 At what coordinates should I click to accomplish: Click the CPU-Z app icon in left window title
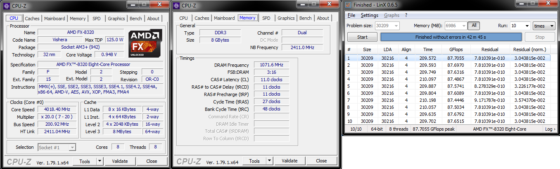(x=7, y=5)
